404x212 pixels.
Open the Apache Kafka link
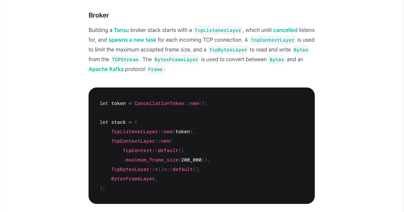(x=106, y=69)
